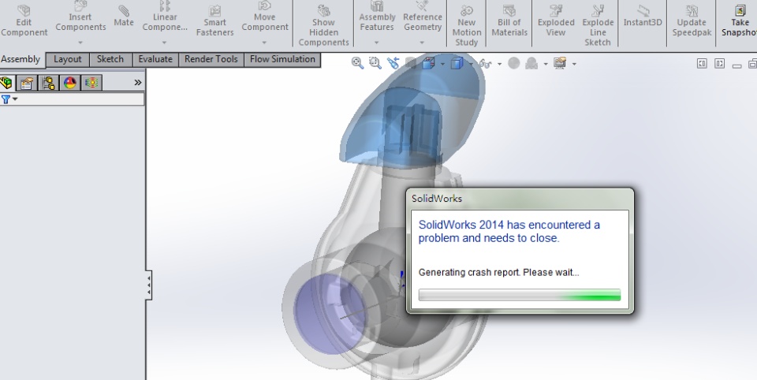Click Zoom to Area icon
This screenshot has width=757, height=380.
pos(375,63)
